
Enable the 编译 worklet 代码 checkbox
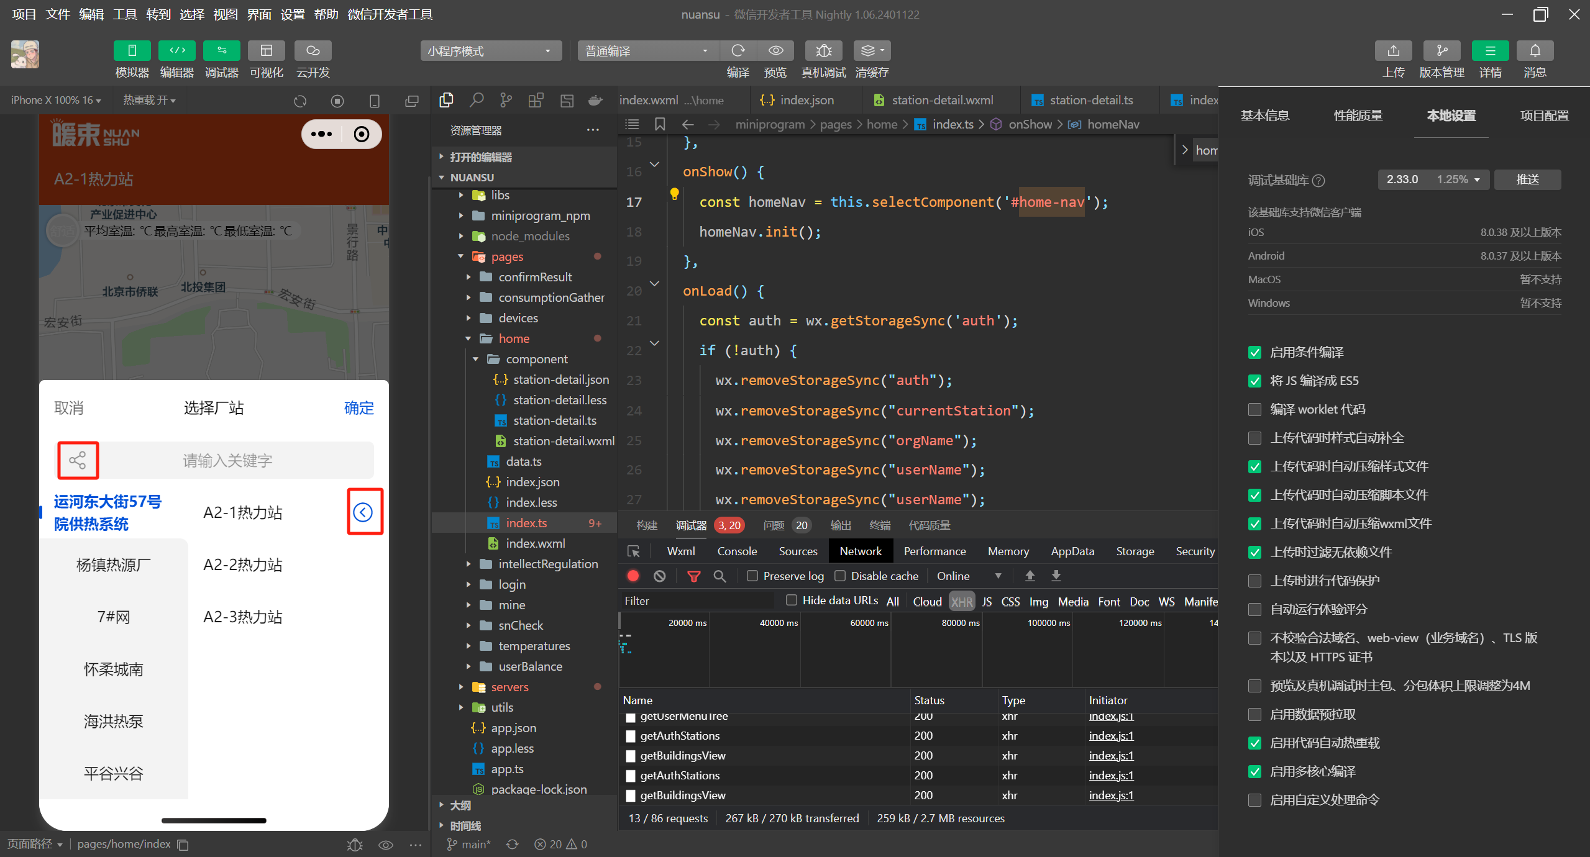[1254, 409]
